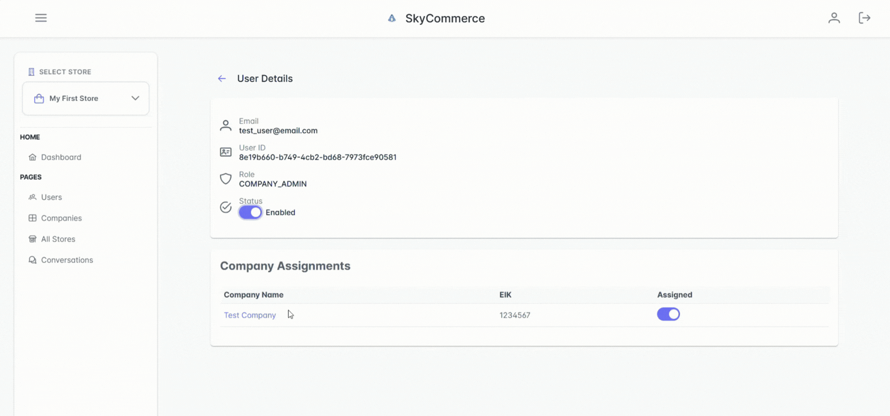Click the person icon beside Email
Screen dimensions: 890x416
coord(226,126)
